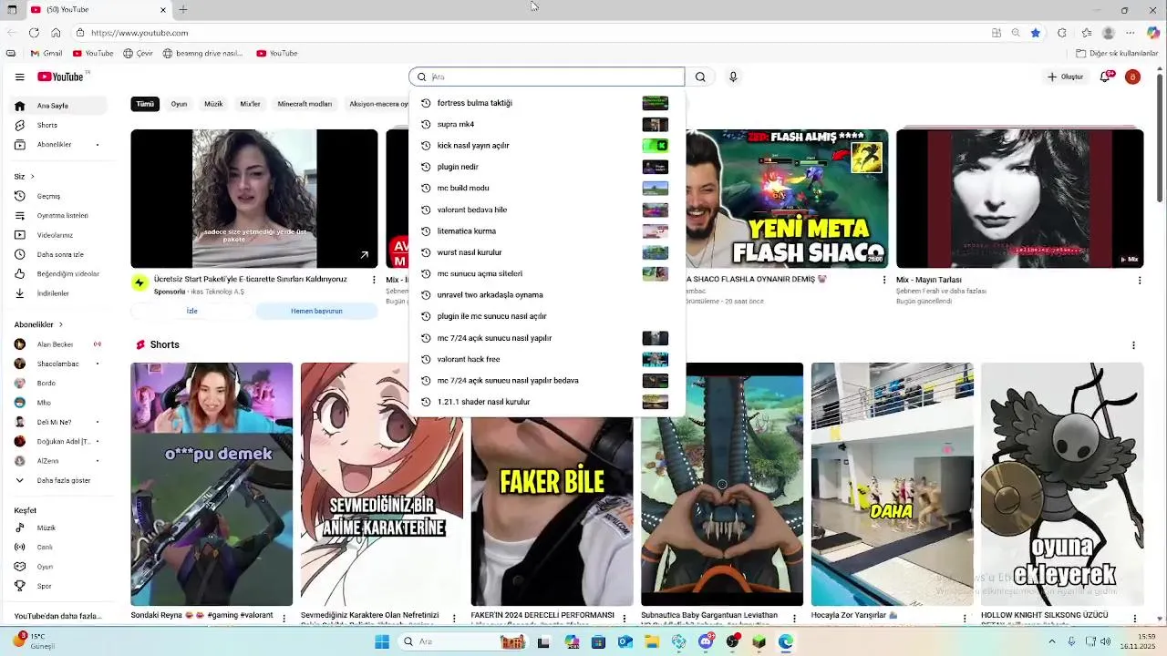The width and height of the screenshot is (1167, 656).
Task: Choose suggestion 'unravel two arkadaşla oynama'
Action: tap(547, 295)
